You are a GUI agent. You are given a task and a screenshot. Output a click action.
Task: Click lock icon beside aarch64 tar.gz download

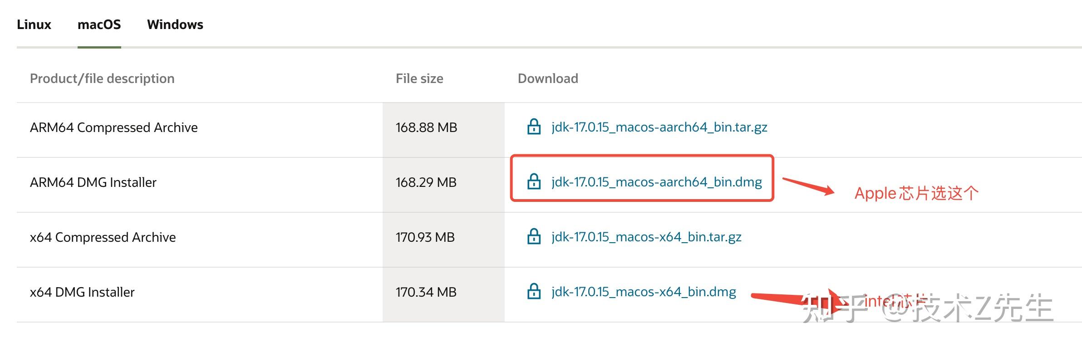pyautogui.click(x=534, y=127)
